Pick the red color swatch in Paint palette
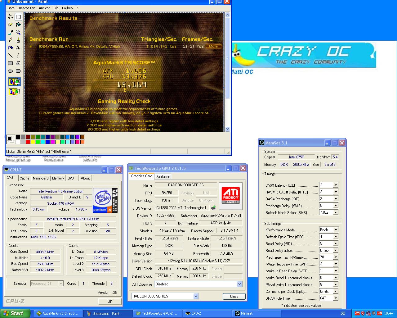This screenshot has height=318, width=397. (x=28, y=142)
